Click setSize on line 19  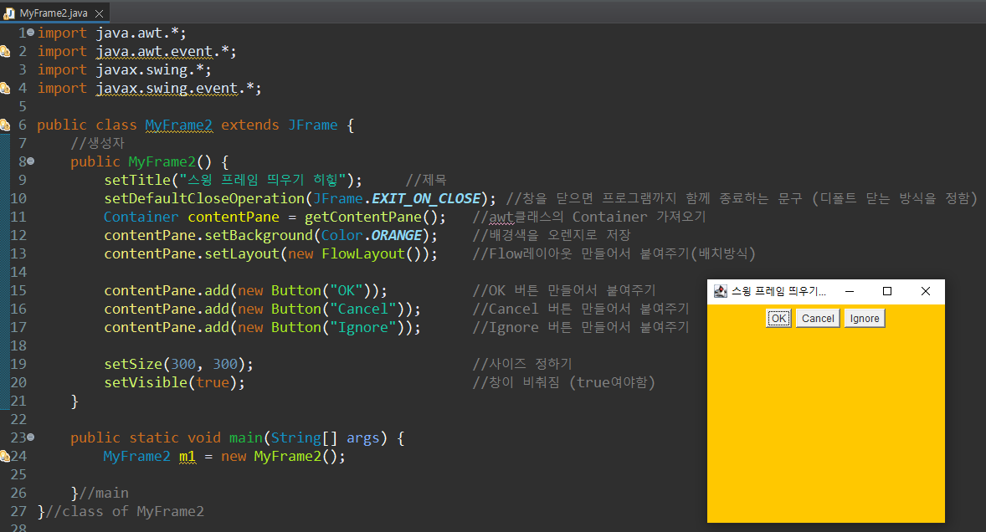(133, 365)
